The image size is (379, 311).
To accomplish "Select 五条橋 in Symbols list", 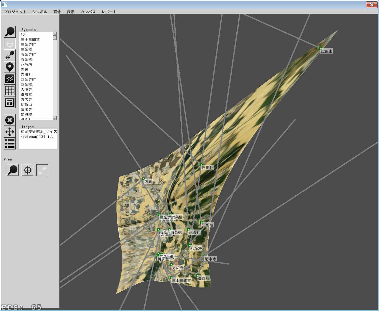I will click(36, 59).
